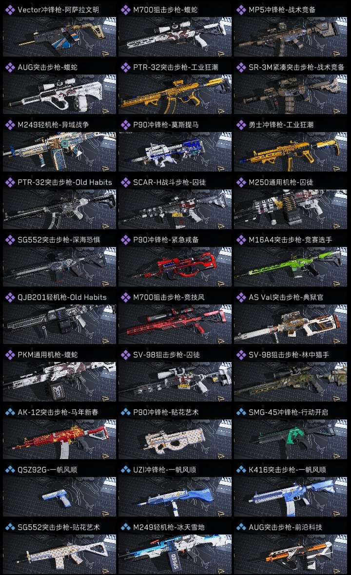Click the purple rarity icon beside M16A4突击步枪-竞赛选手
The image size is (351, 575).
[241, 240]
